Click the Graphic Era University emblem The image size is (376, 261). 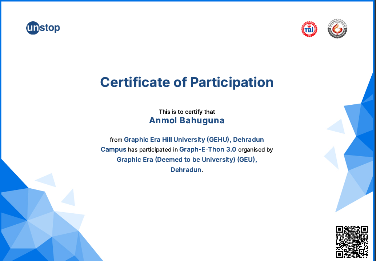tap(337, 29)
